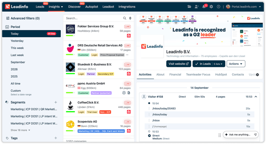Open settings gear in top bar
This screenshot has height=144, width=266.
[x=211, y=7]
